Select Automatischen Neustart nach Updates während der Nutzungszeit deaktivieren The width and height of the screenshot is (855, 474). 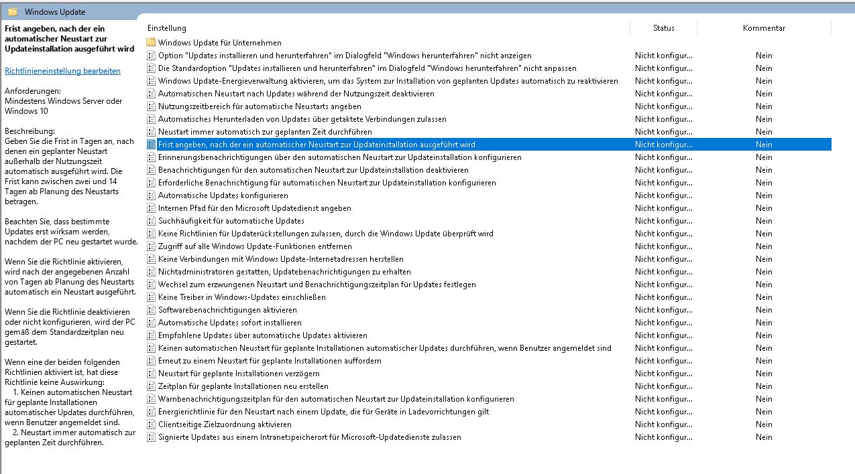pos(296,94)
